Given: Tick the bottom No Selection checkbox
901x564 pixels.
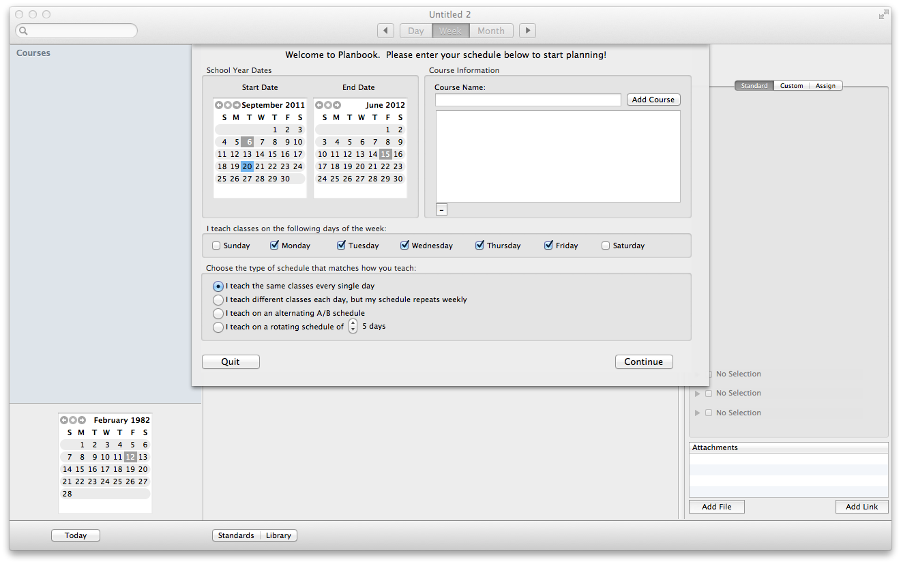Looking at the screenshot, I should tap(709, 413).
